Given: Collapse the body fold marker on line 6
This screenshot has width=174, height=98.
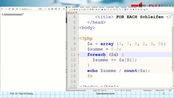Looking at the screenshot, I should point(79,28).
